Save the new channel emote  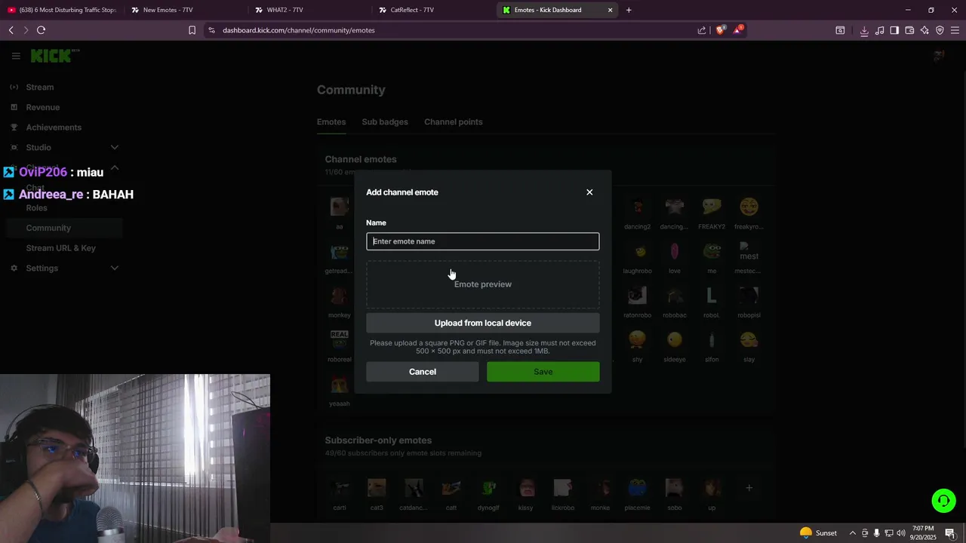[543, 372]
